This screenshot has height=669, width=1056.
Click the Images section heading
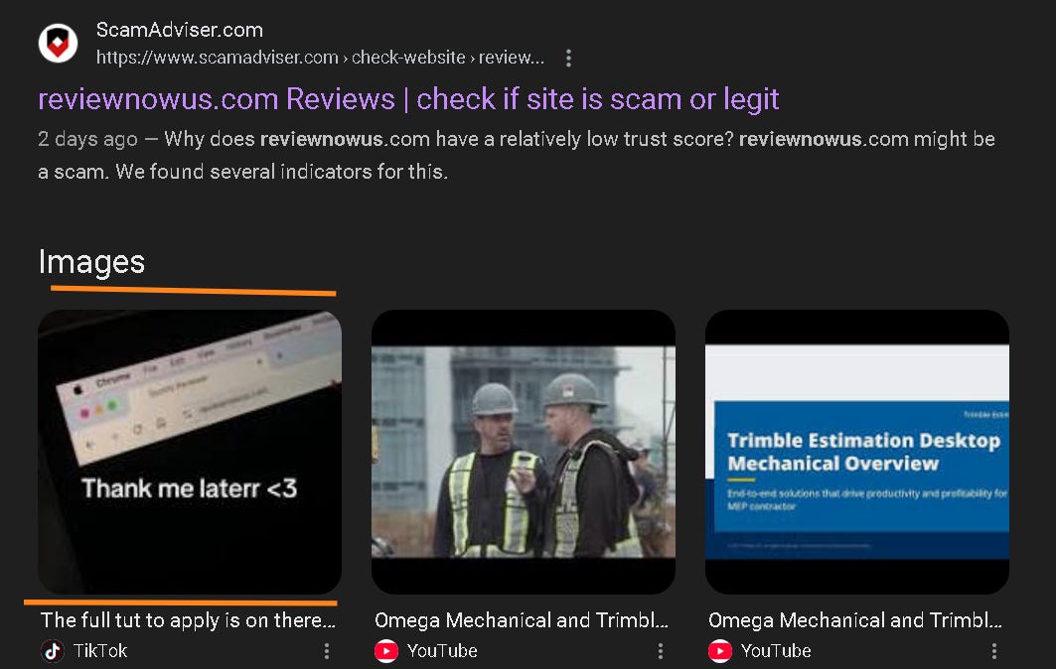pos(91,262)
